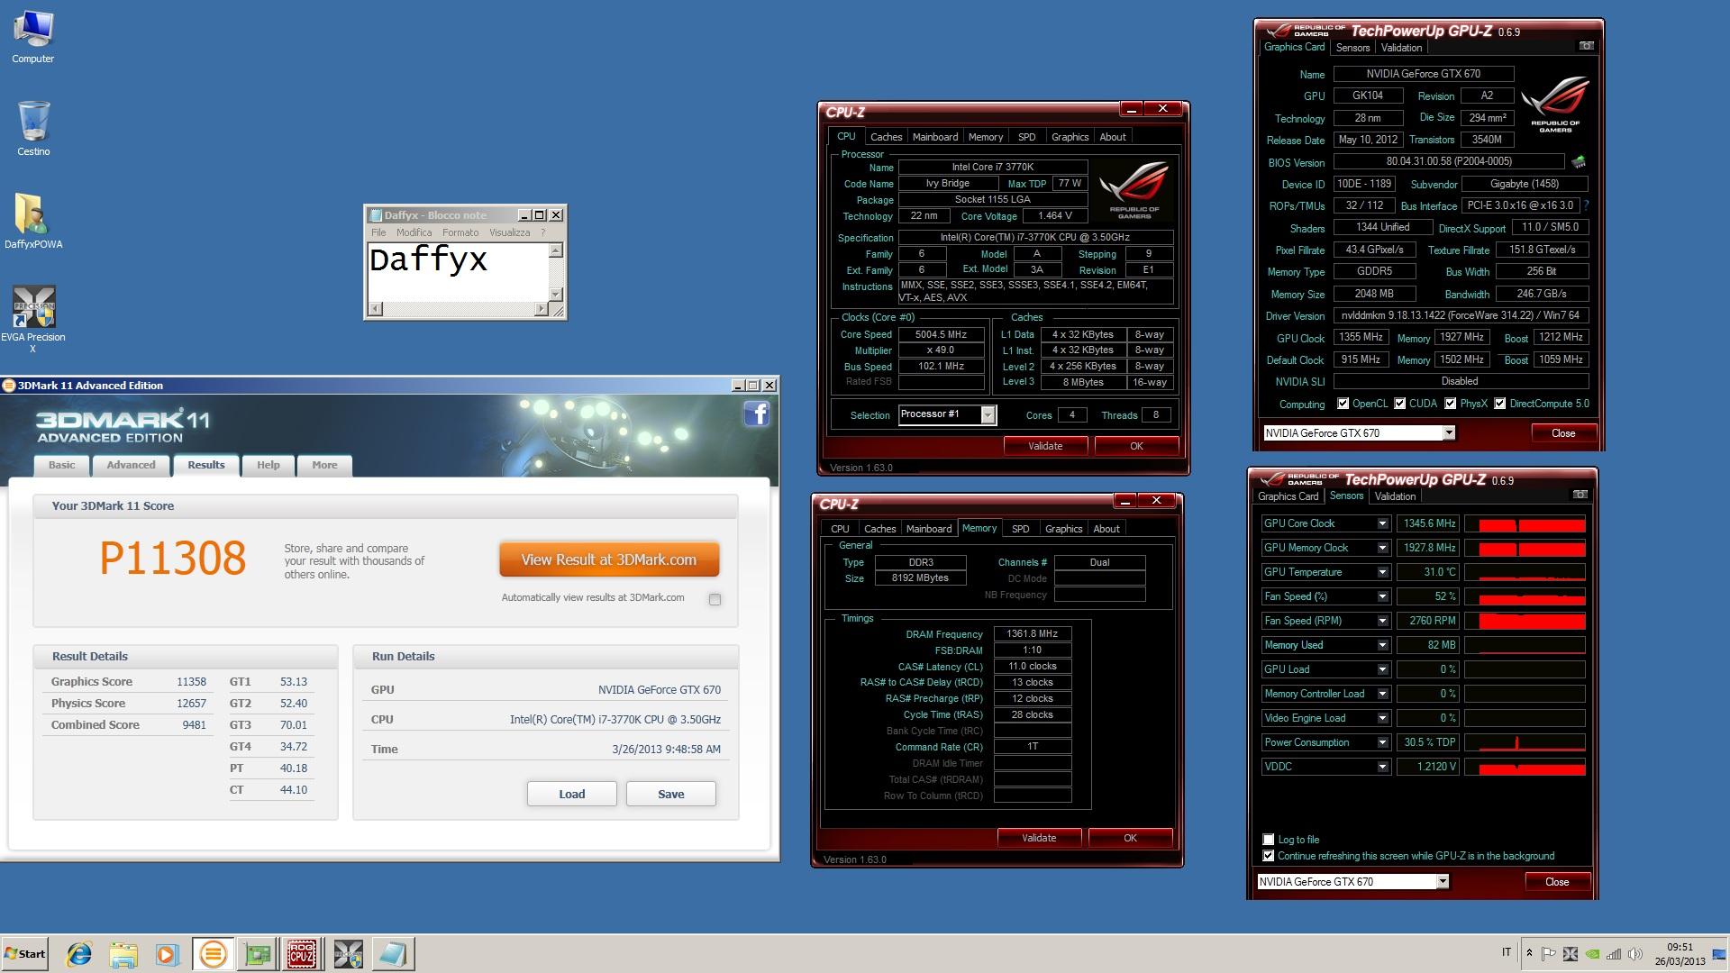Uncheck Continue refreshing in background checkbox
1730x973 pixels.
[1269, 856]
